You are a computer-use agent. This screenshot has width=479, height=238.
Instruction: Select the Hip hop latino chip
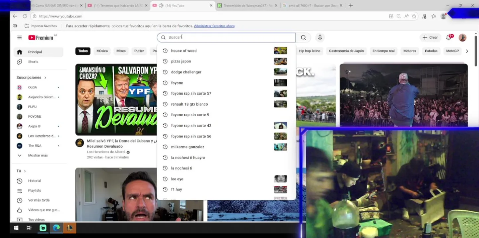click(309, 51)
